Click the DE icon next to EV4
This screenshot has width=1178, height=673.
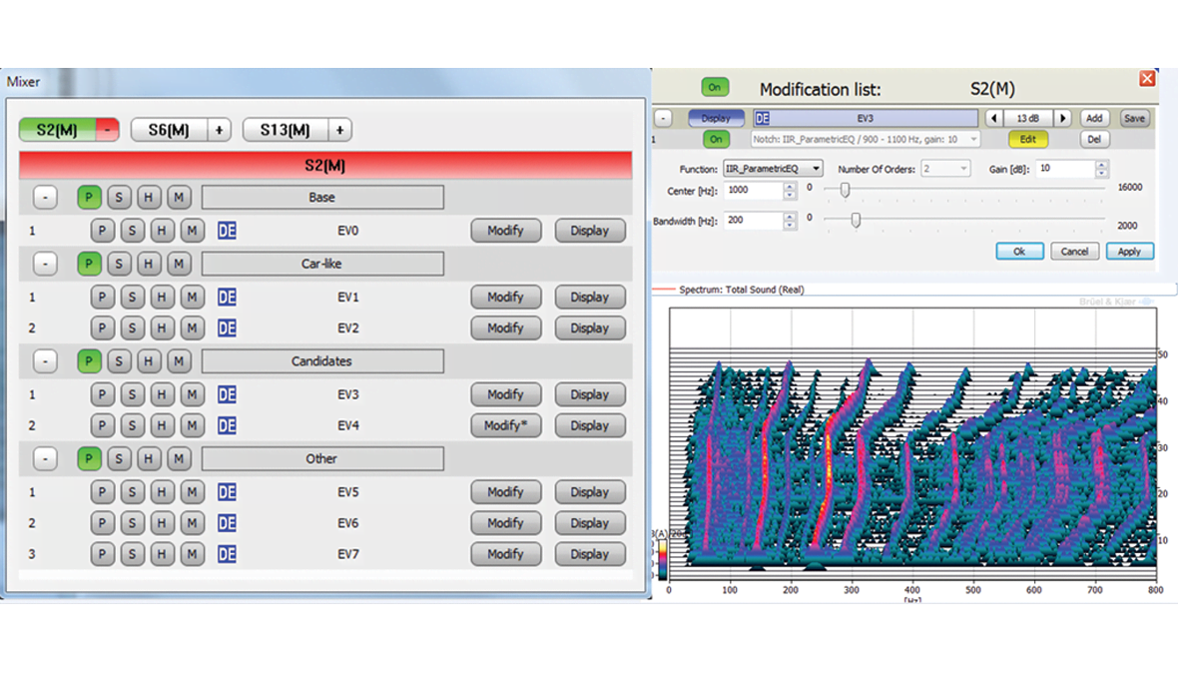pyautogui.click(x=227, y=425)
